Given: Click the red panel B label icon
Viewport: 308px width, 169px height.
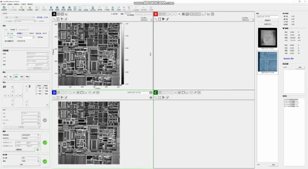Looking at the screenshot, I should (156, 14).
